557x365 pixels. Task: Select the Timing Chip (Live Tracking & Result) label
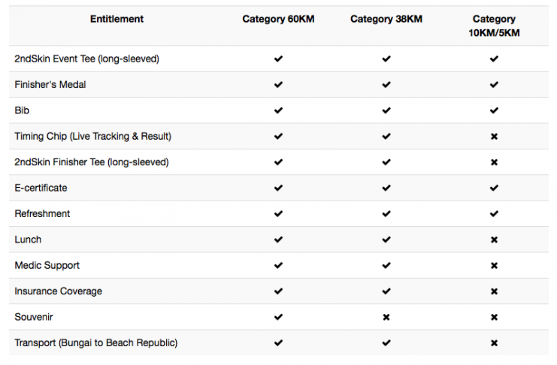coord(92,137)
